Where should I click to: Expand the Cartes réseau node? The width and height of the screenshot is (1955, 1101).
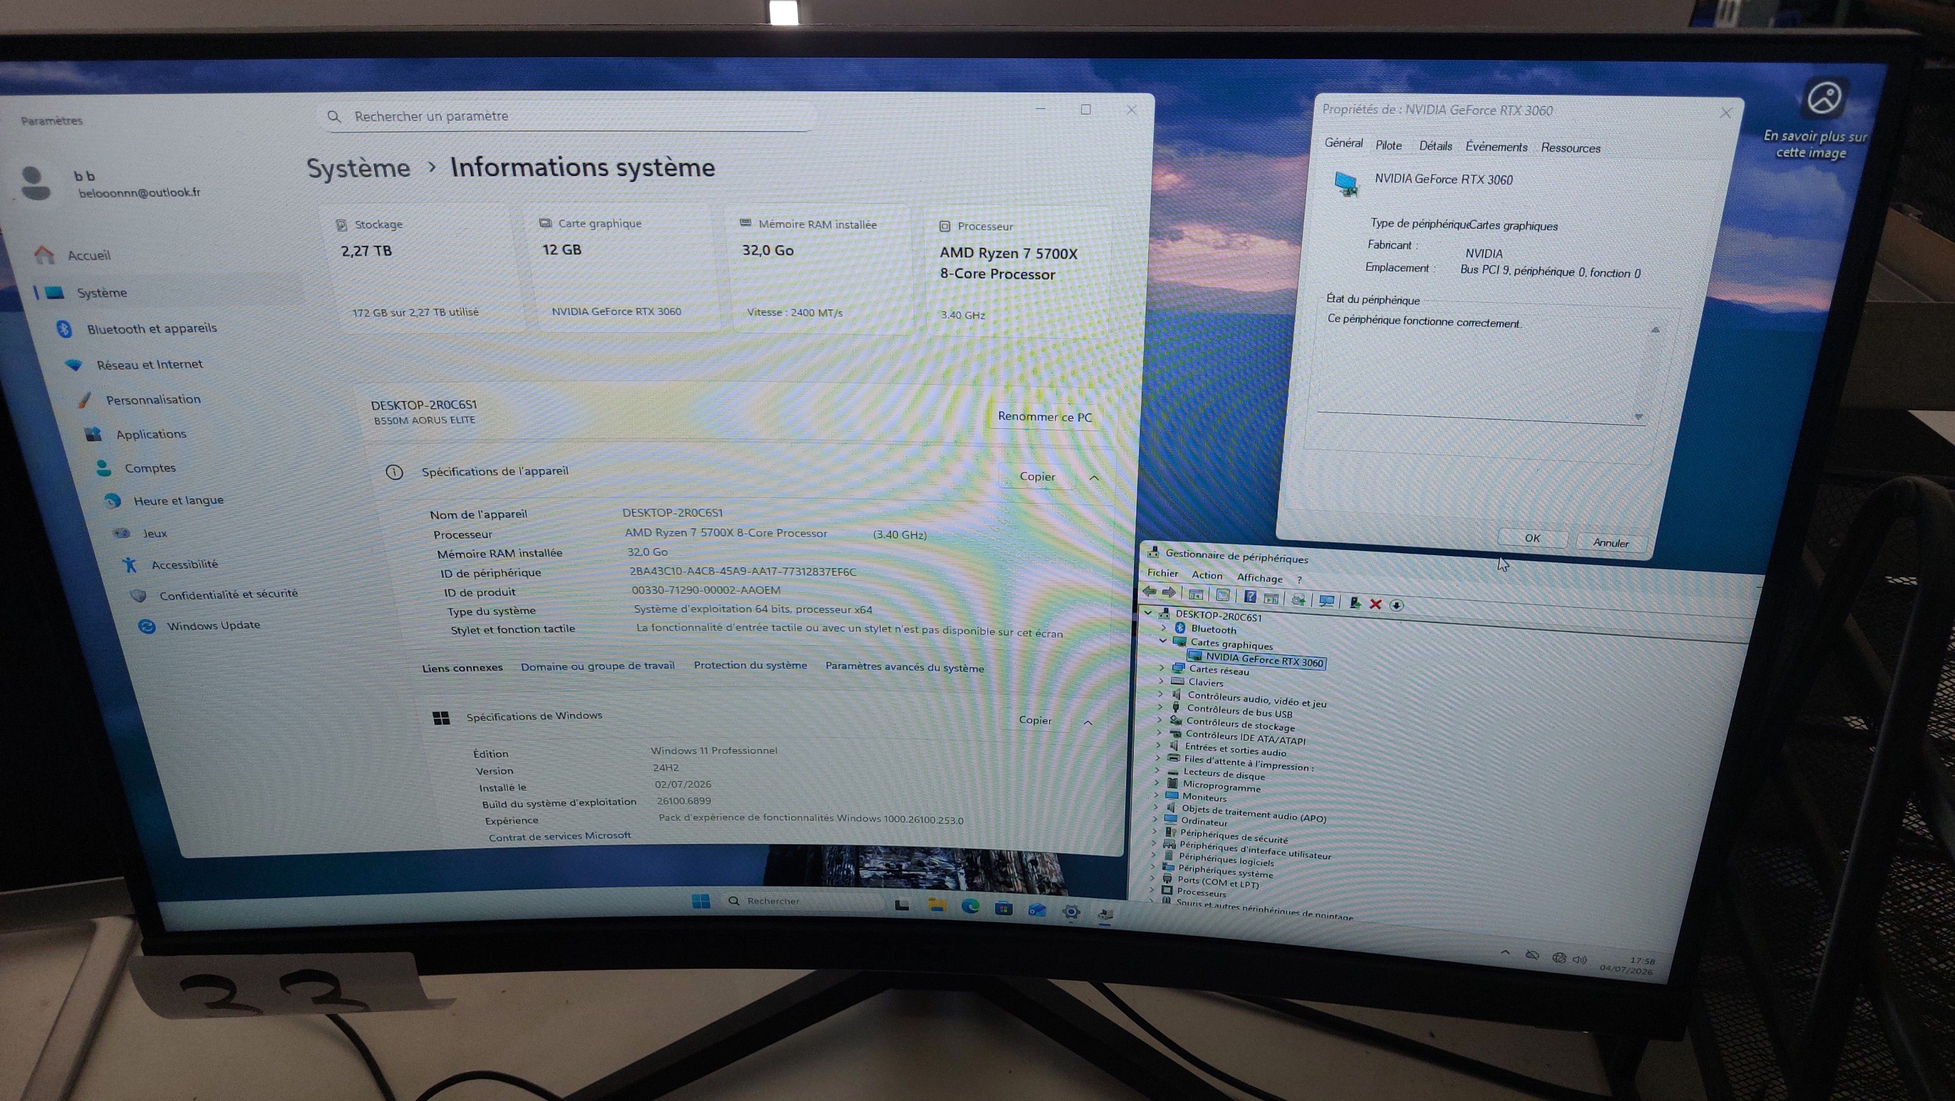[x=1162, y=668]
